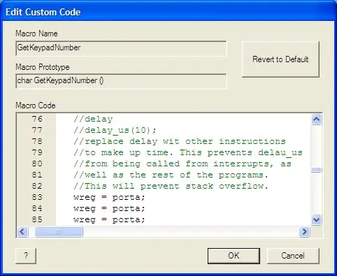Viewport: 337px width, 276px height.
Task: Dismiss the dialog with Cancel
Action: click(293, 256)
